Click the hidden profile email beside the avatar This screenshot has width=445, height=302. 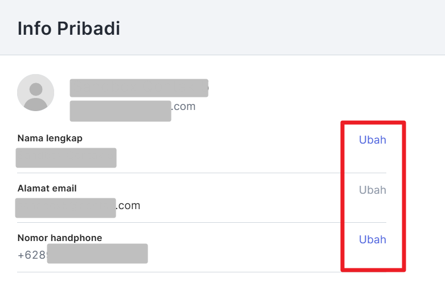120,111
